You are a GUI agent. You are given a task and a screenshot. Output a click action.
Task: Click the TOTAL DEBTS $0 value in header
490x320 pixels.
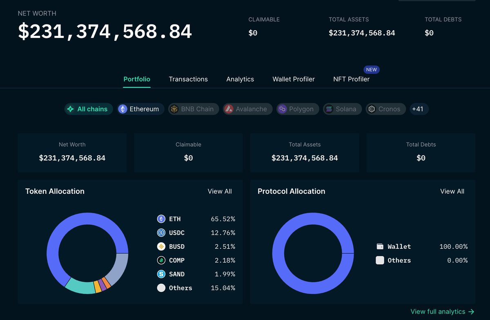(429, 33)
